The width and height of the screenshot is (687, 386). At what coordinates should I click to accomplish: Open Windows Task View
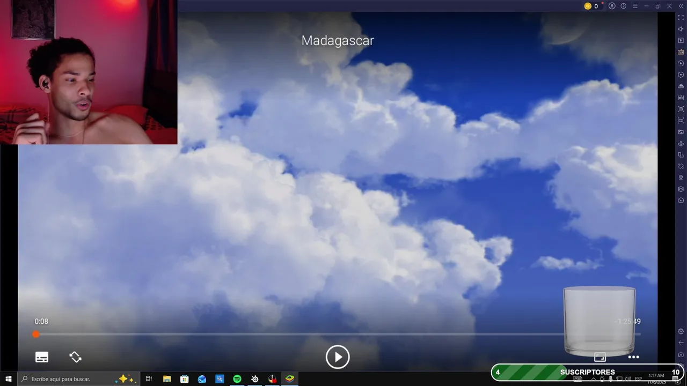tap(149, 379)
